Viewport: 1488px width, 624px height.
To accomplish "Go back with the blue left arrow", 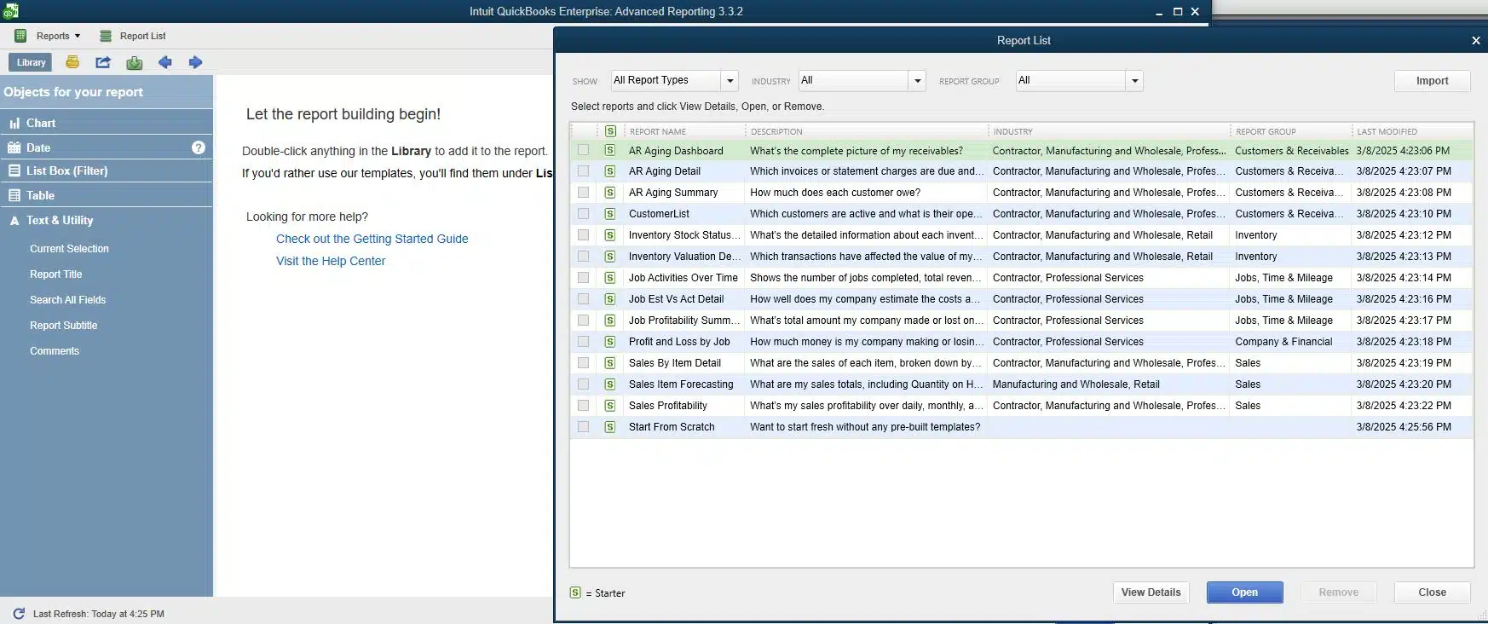I will point(165,62).
